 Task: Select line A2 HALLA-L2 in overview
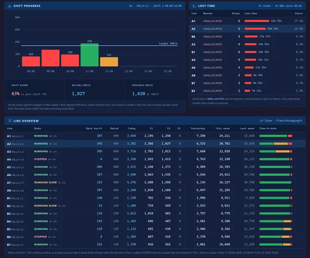pos(155,143)
